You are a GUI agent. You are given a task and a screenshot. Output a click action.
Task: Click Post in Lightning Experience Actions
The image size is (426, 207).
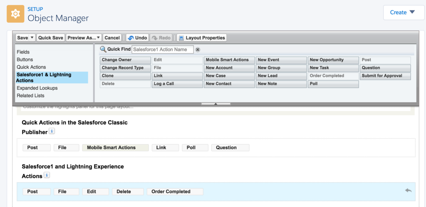point(37,192)
